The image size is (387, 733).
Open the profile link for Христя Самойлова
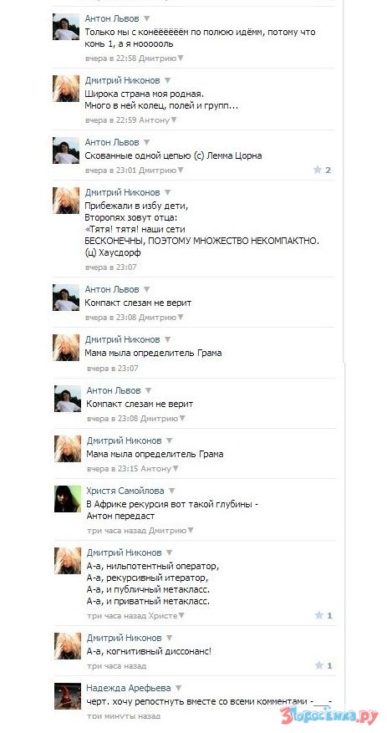(x=125, y=491)
